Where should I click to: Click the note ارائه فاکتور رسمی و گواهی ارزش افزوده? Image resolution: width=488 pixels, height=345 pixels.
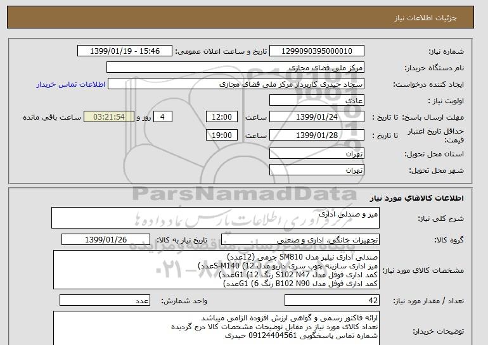[290, 318]
